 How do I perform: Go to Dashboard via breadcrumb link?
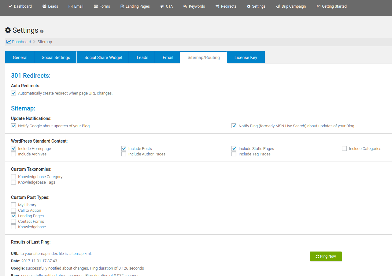[21, 42]
